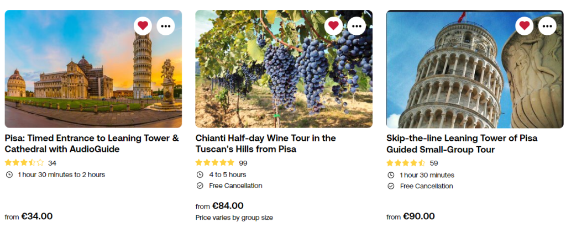Click clock icon next to 4 to 5 hours
Screen dimensions: 566x228
pyautogui.click(x=200, y=174)
